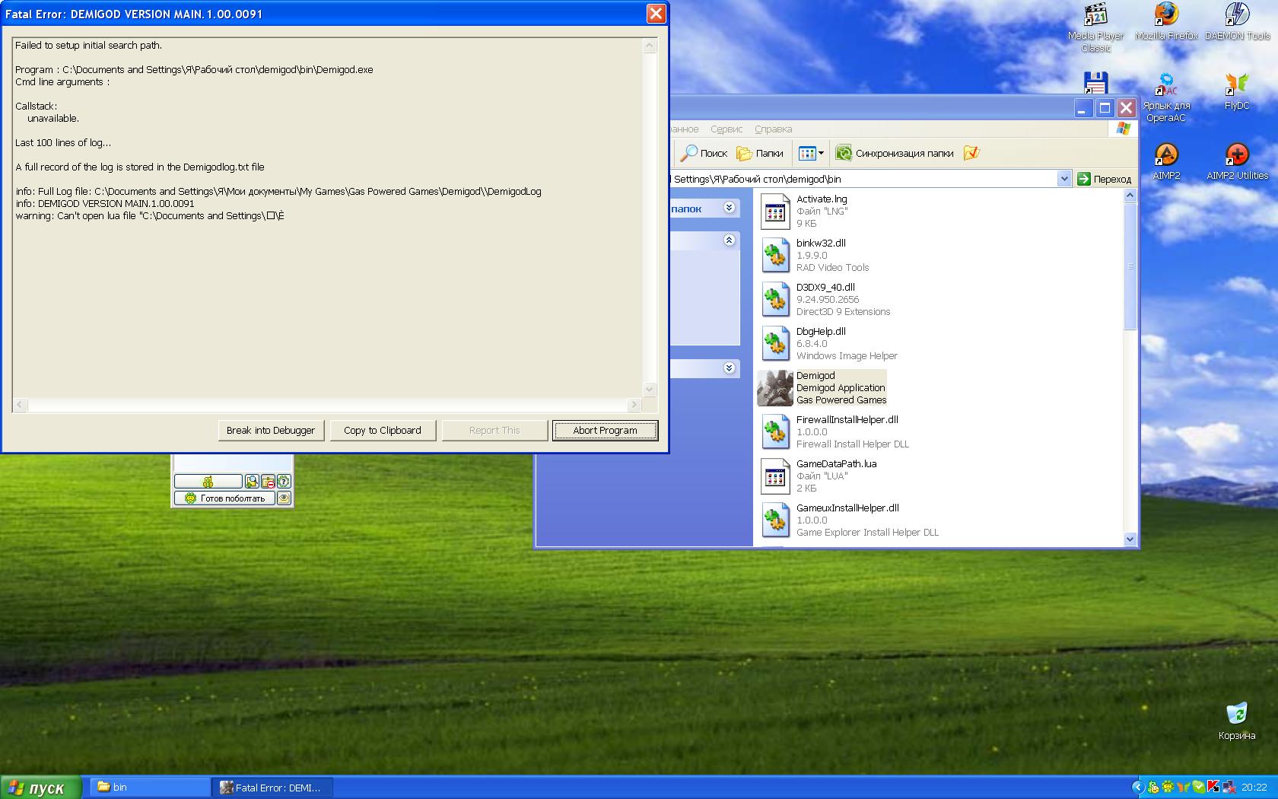
Task: Switch to Fatal Error taskbar item
Action: tap(272, 788)
